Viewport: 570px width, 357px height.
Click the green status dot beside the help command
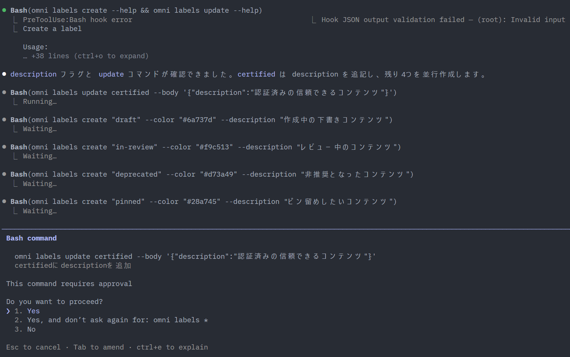4,10
